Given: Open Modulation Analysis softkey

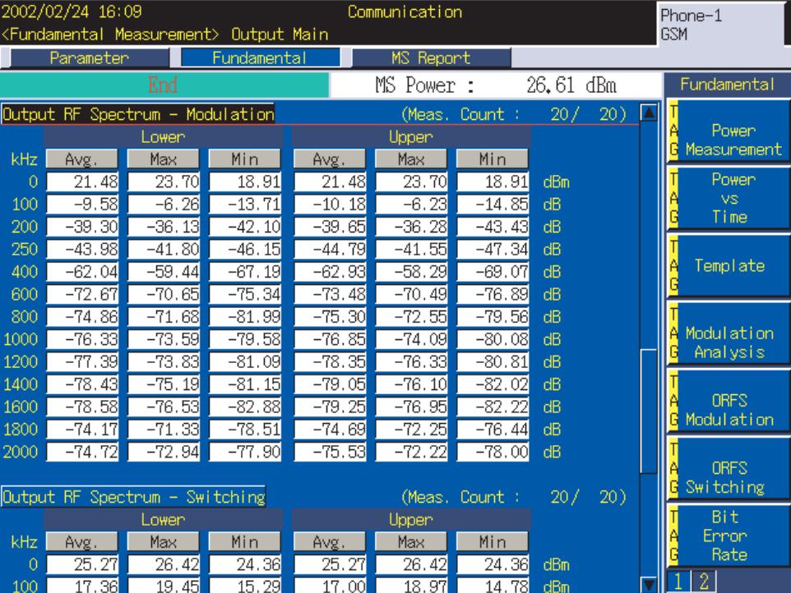Looking at the screenshot, I should 729,333.
